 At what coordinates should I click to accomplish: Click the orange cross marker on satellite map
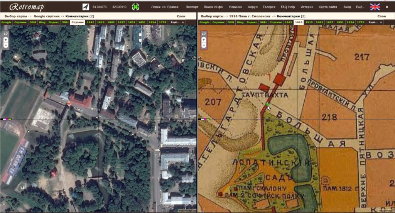[x=69, y=103]
